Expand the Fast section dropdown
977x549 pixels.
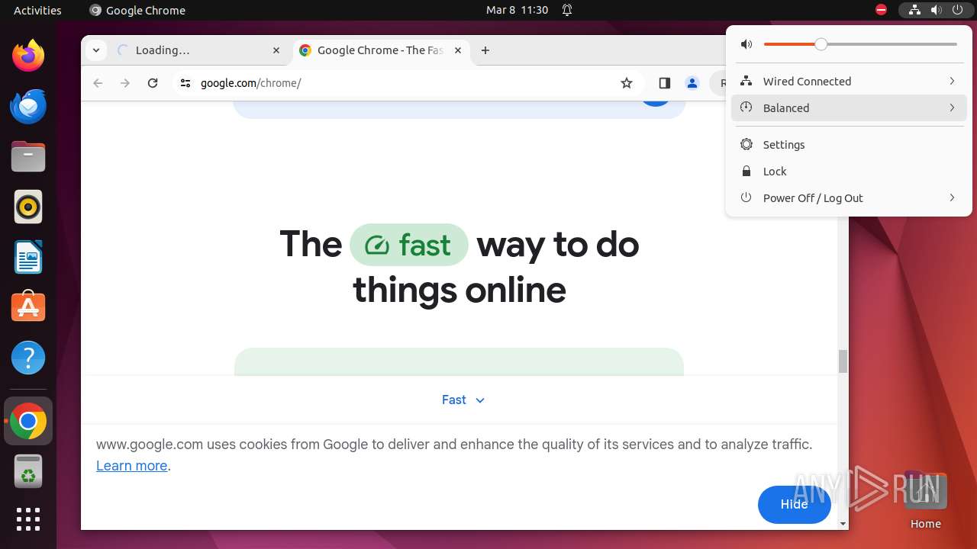pyautogui.click(x=463, y=400)
